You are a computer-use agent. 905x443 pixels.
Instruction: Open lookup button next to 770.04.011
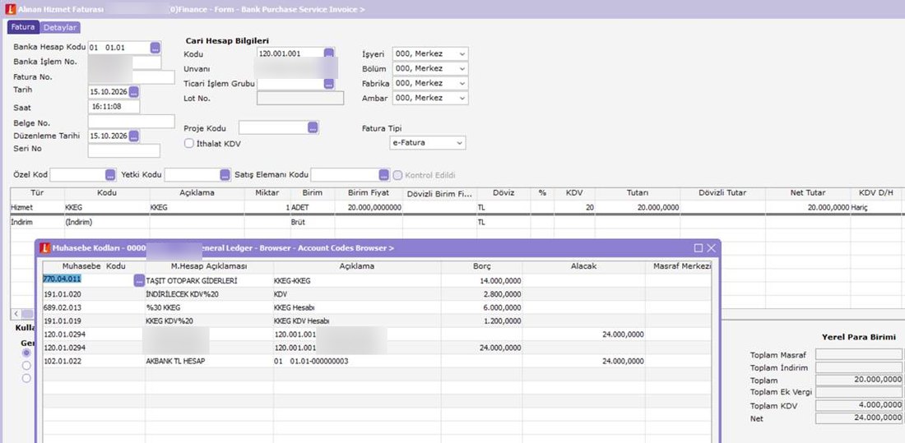pyautogui.click(x=139, y=281)
